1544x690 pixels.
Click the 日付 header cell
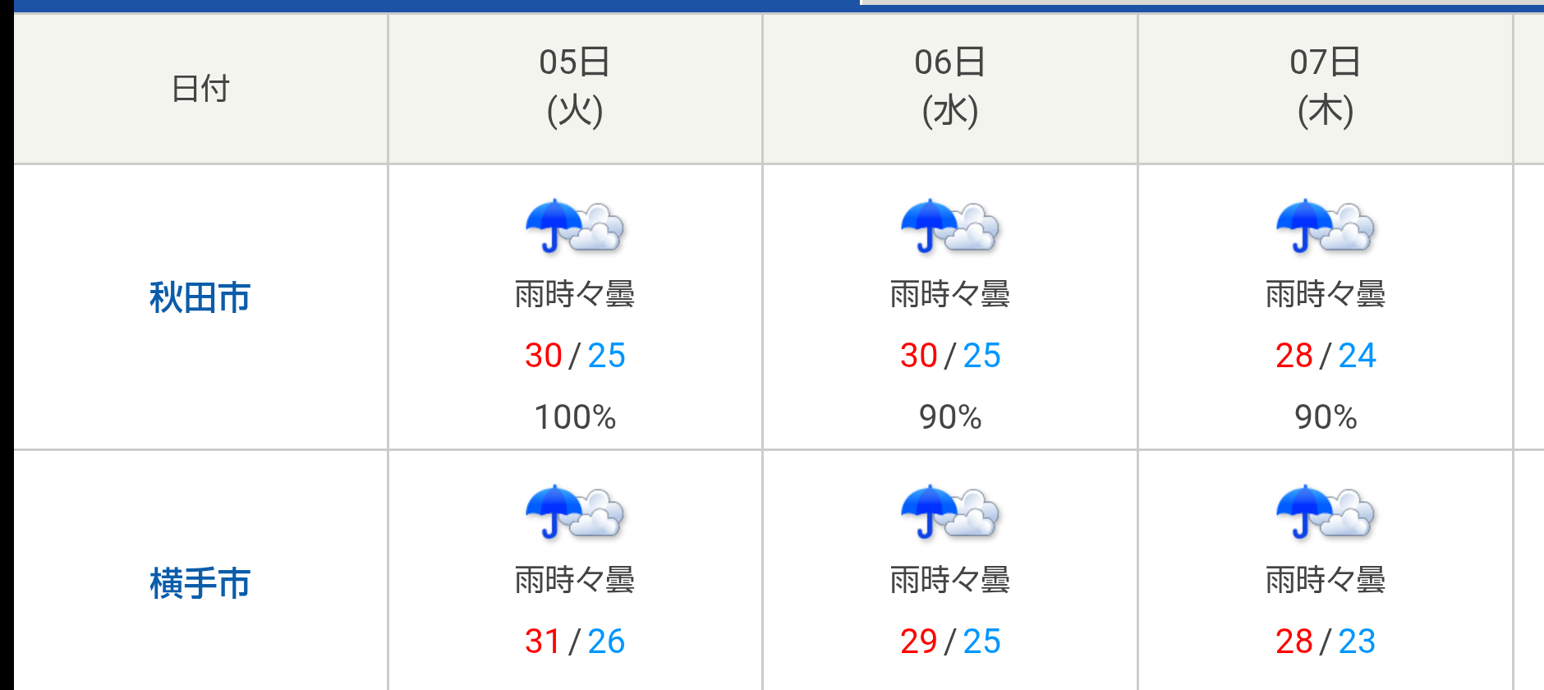coord(200,88)
